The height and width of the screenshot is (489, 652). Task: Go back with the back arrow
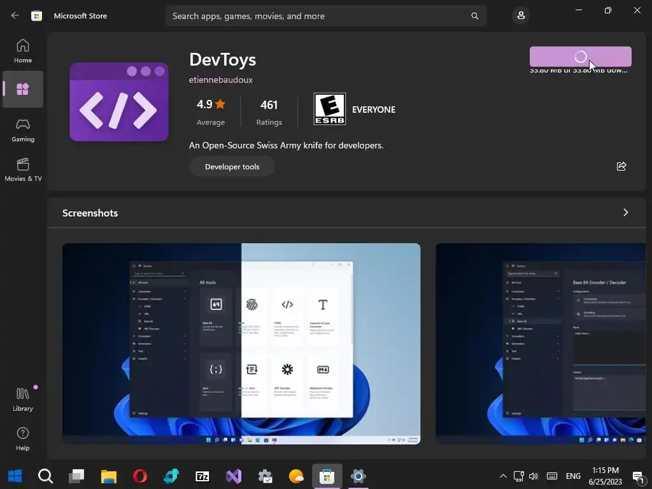[x=15, y=16]
